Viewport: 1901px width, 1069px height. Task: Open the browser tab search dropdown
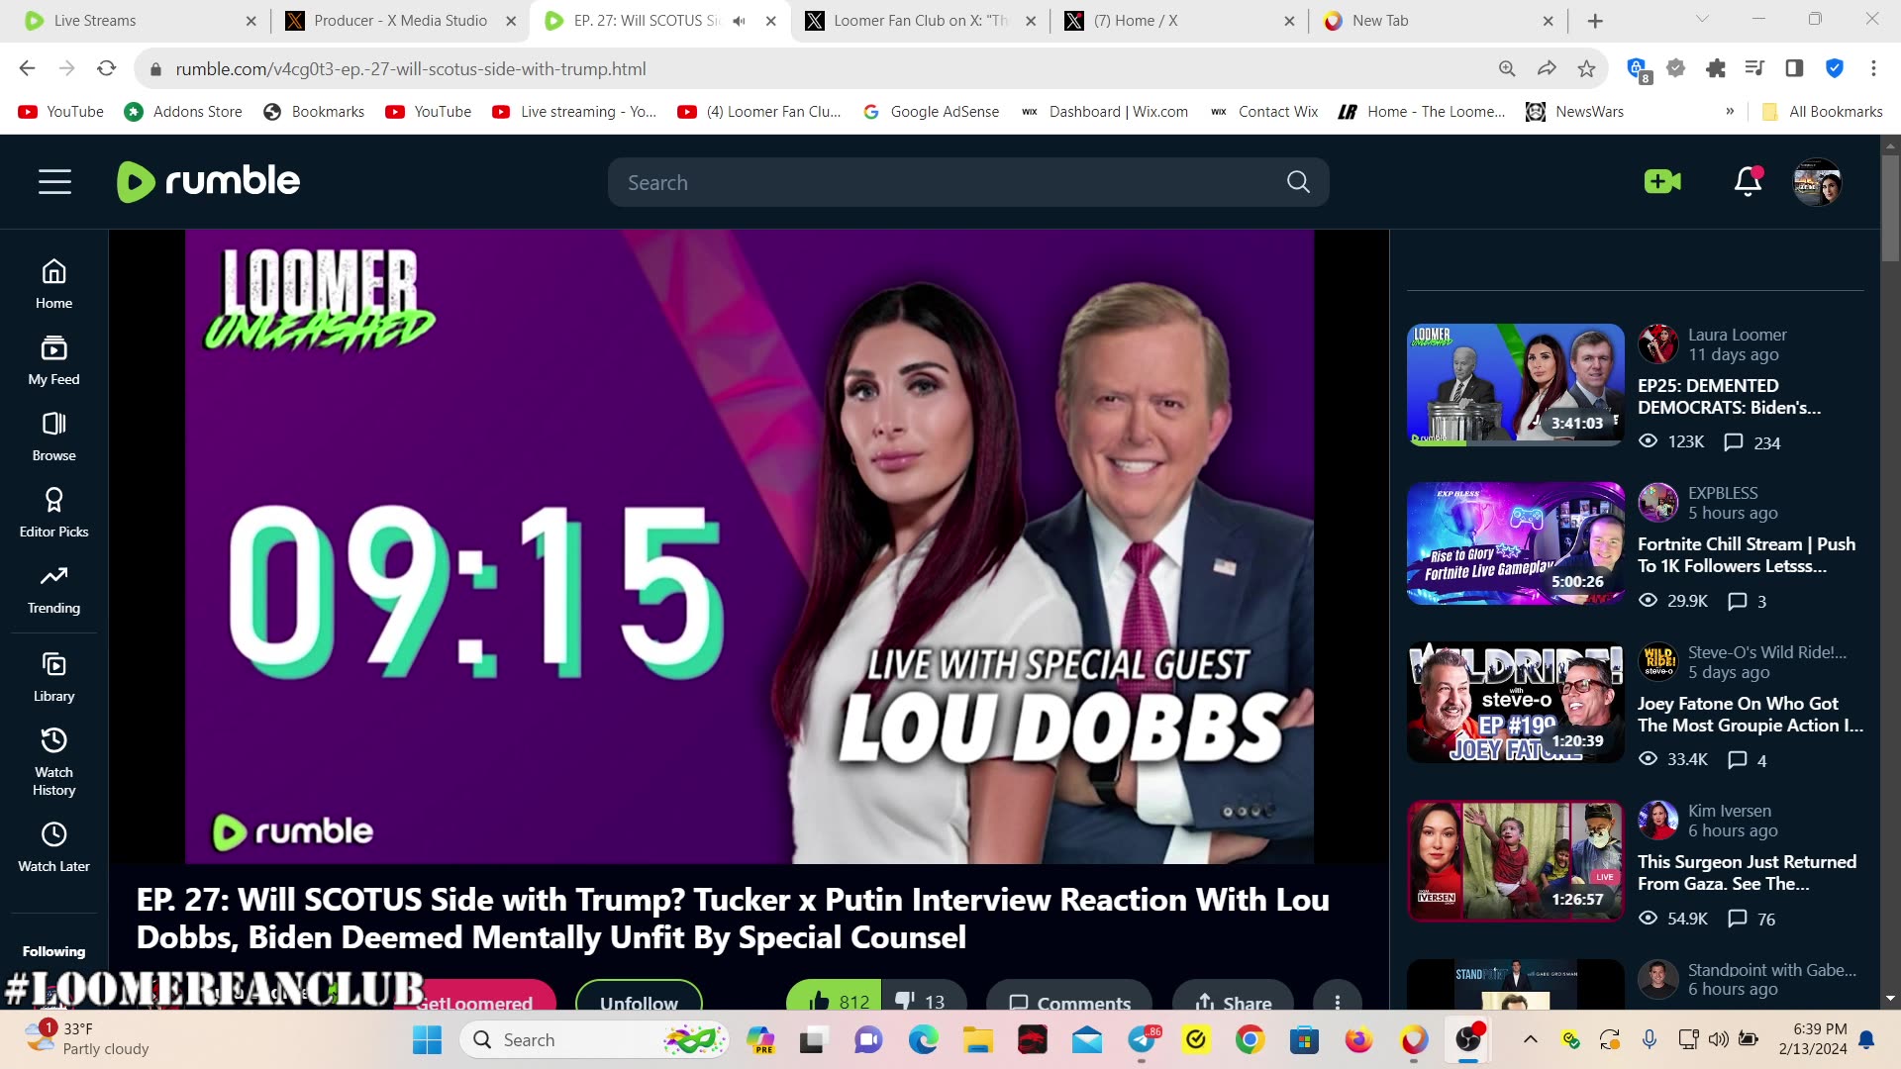tap(1701, 20)
